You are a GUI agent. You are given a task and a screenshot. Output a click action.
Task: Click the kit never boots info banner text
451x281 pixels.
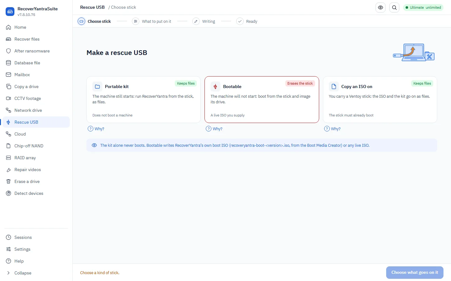[235, 145]
